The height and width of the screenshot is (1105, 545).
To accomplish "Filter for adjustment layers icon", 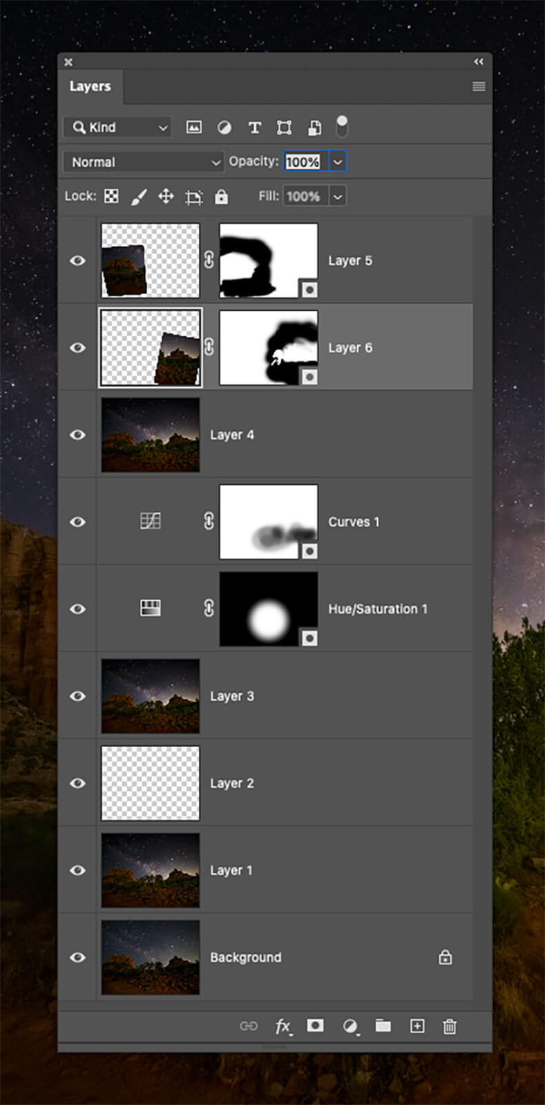I will coord(224,127).
